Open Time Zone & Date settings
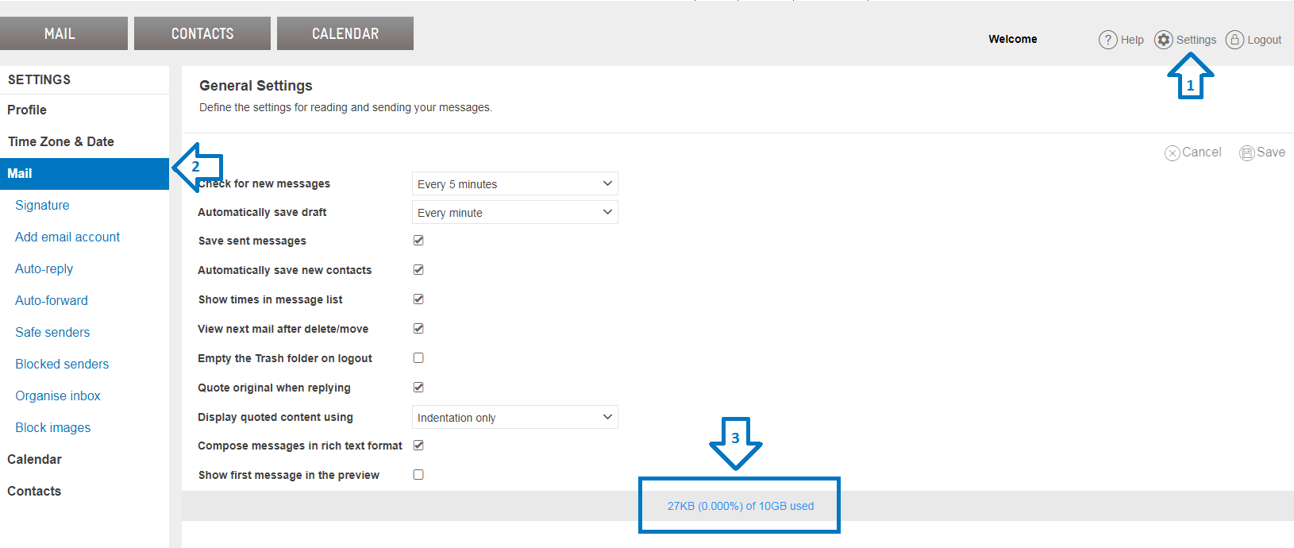 point(61,141)
